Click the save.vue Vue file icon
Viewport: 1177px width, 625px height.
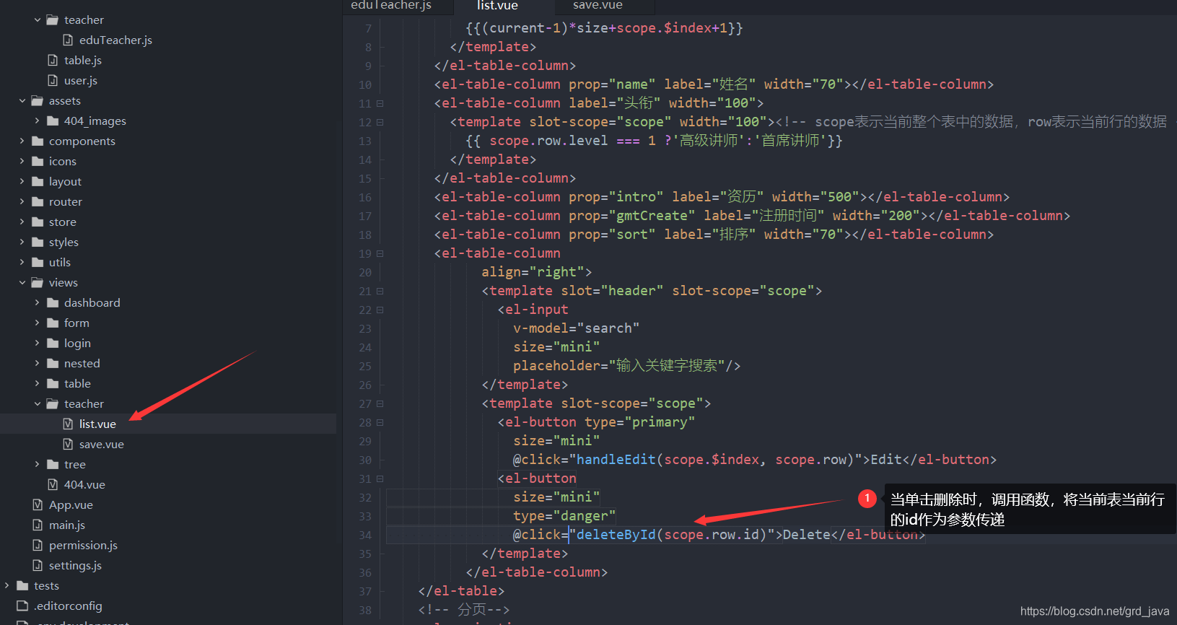coord(68,445)
